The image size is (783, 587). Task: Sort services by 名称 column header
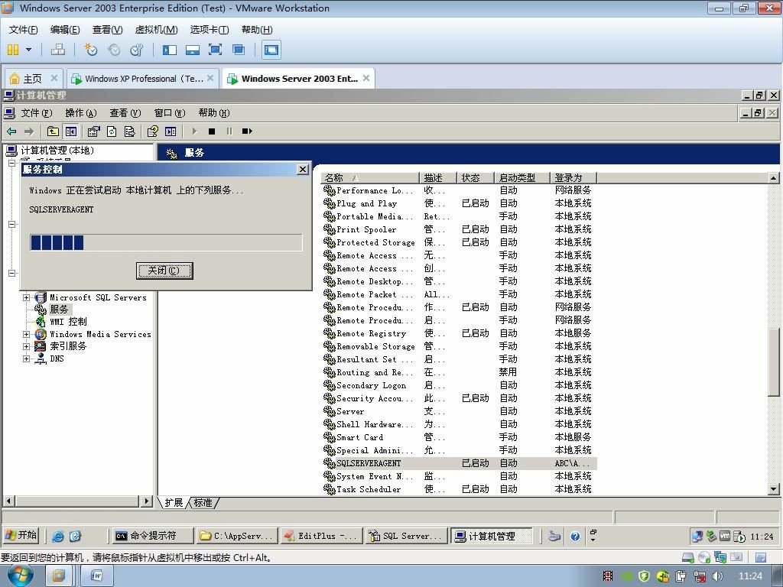[370, 177]
